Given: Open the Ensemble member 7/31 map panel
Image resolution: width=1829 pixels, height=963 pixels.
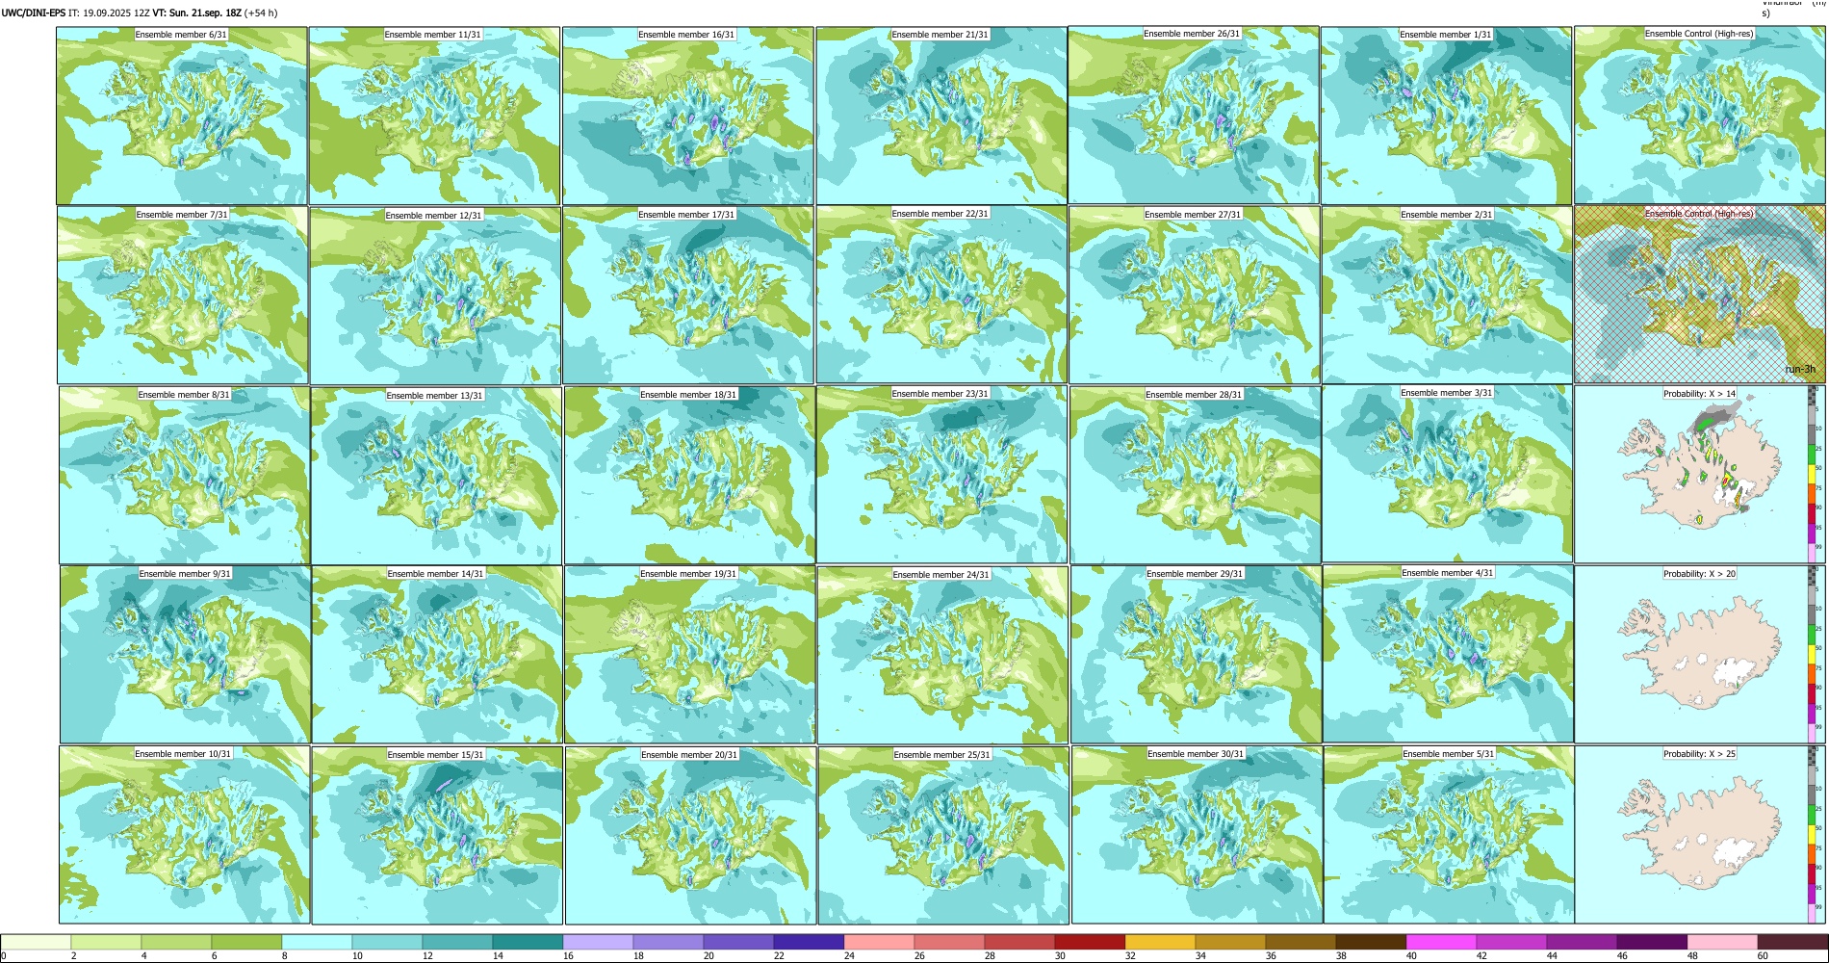Looking at the screenshot, I should (182, 296).
